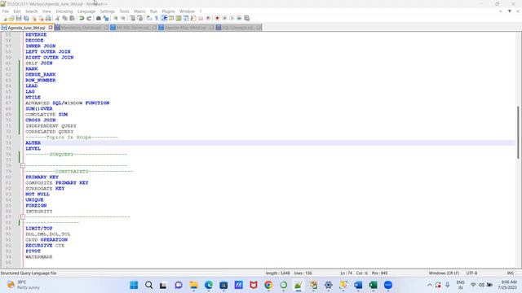Open the Encoding menu
This screenshot has height=293, width=522.
64,11
